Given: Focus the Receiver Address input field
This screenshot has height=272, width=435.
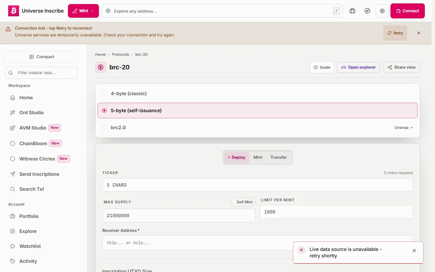Looking at the screenshot, I should (x=258, y=243).
